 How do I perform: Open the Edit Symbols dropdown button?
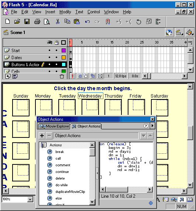pyautogui.click(x=189, y=33)
